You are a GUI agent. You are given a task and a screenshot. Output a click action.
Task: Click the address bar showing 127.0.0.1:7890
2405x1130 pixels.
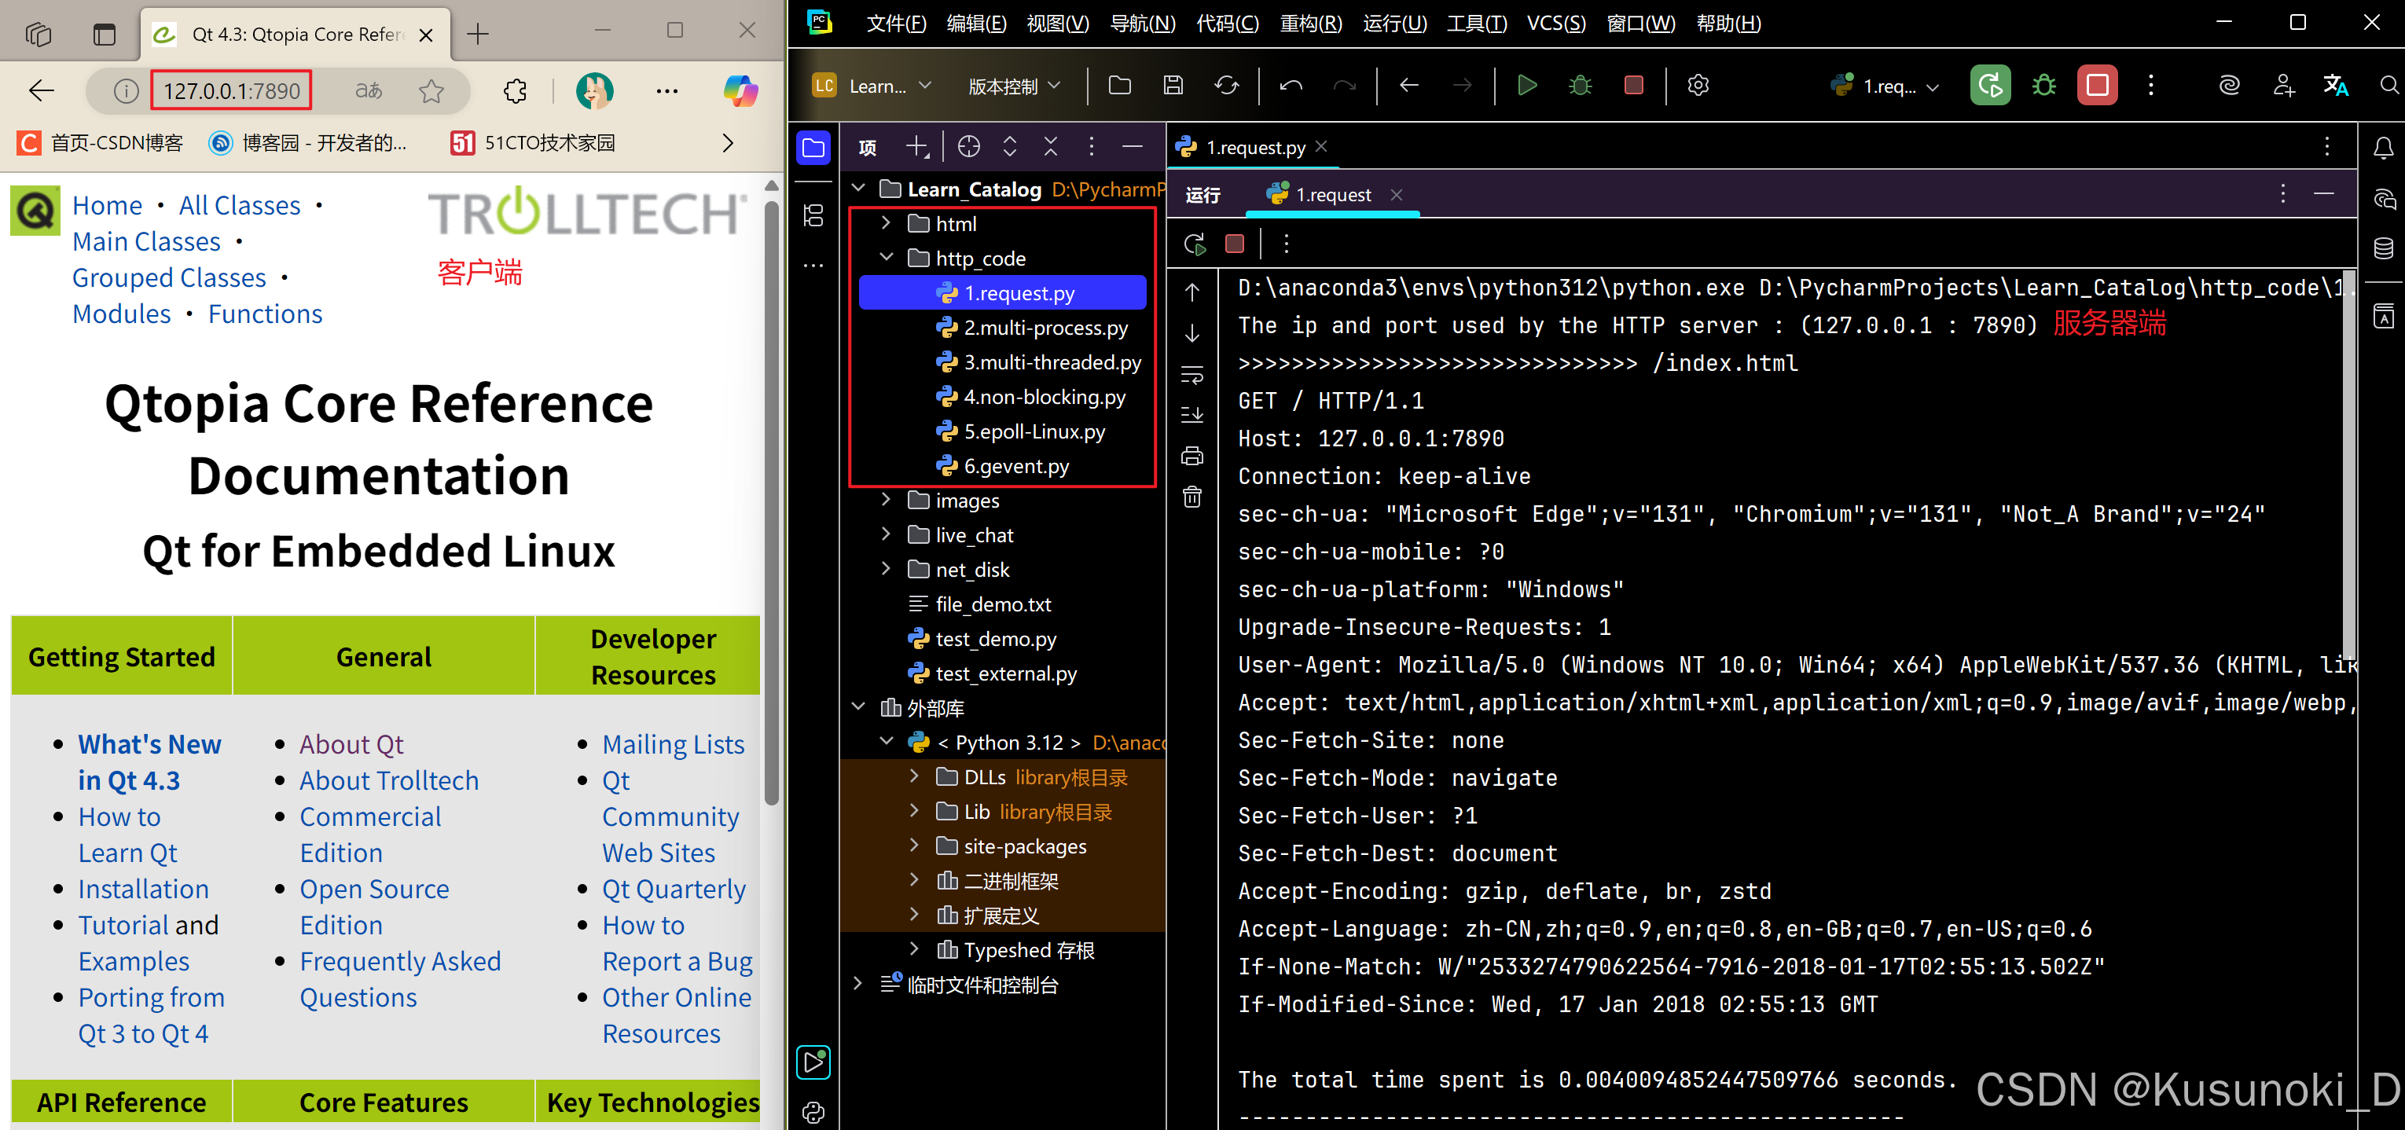pos(232,90)
